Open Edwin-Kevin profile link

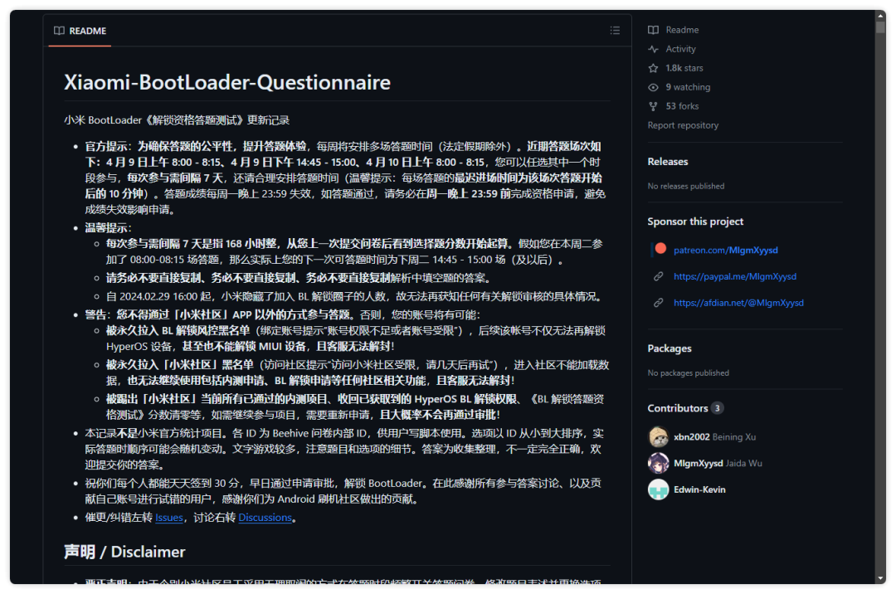click(x=699, y=489)
